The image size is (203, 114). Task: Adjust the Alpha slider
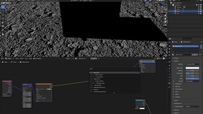coord(193,79)
